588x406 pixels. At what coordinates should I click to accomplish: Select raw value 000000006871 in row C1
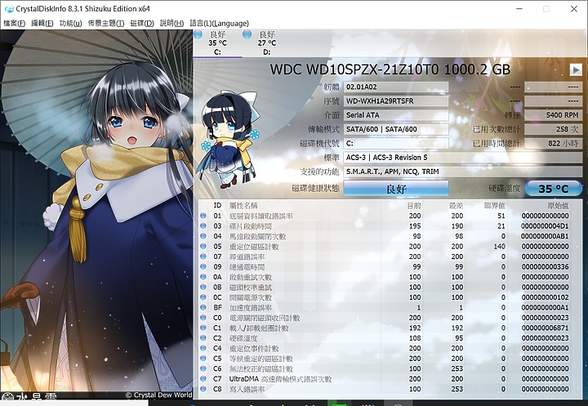[545, 328]
